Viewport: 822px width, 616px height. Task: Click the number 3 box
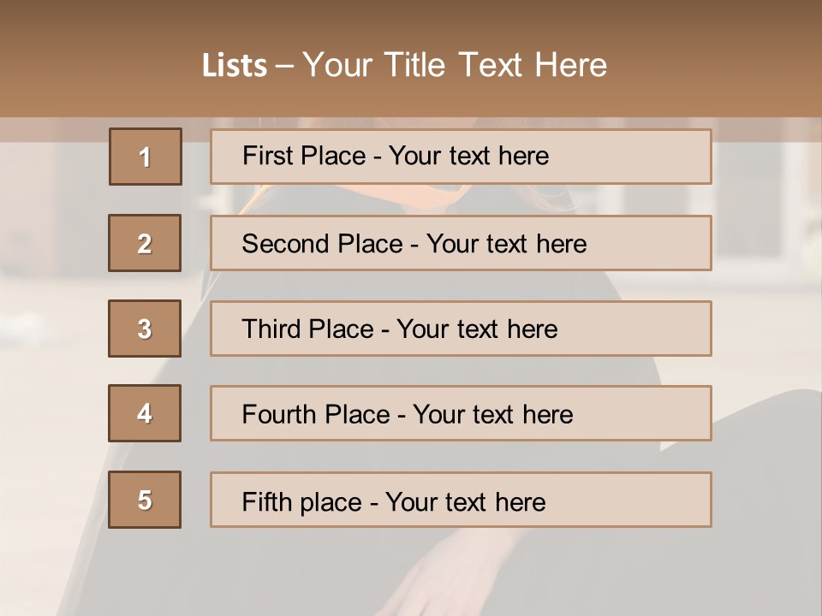[x=145, y=329]
